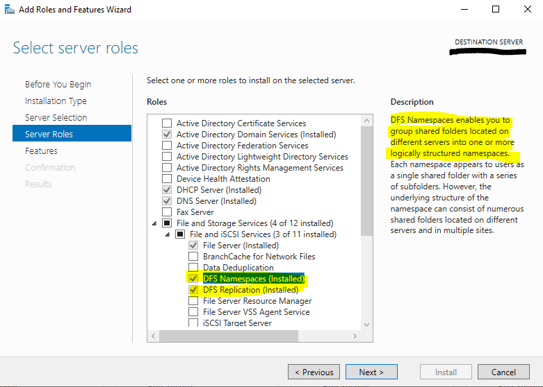
Task: Switch to Server Selection step
Action: coord(56,117)
